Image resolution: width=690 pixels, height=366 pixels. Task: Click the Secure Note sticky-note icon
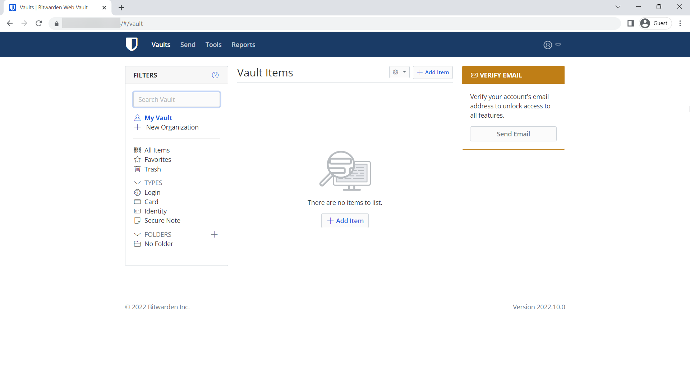(137, 221)
